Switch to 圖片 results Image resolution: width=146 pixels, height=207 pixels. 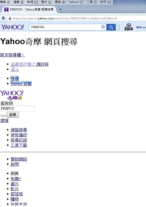click(15, 184)
